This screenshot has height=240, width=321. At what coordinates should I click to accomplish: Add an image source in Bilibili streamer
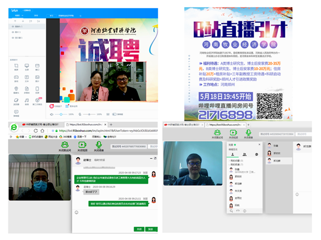click(x=37, y=77)
